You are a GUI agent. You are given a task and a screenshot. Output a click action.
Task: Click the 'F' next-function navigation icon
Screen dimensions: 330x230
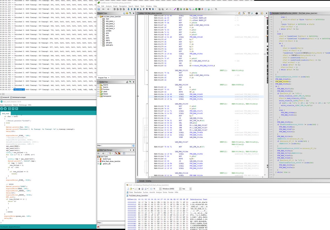tap(144, 9)
